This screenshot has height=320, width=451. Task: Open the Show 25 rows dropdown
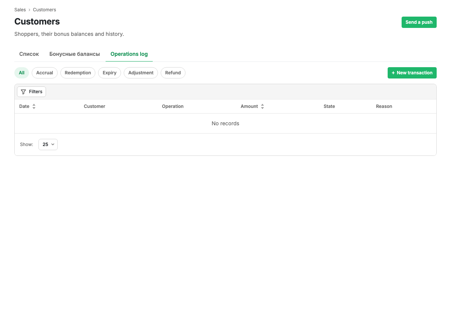tap(48, 145)
